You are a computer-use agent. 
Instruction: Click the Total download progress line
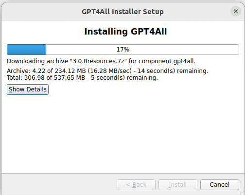point(82,78)
